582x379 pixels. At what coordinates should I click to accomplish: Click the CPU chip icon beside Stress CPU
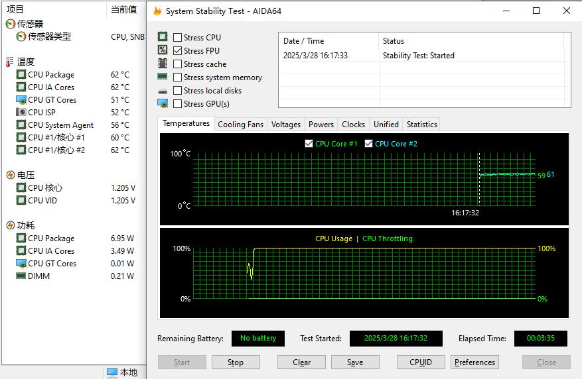tap(163, 36)
